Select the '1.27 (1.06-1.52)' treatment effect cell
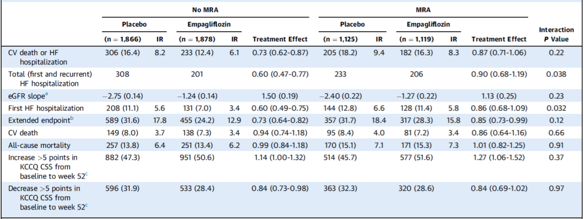 [x=500, y=159]
